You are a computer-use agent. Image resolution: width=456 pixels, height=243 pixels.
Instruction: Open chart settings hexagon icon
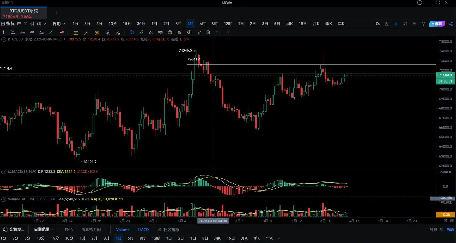pos(423,24)
